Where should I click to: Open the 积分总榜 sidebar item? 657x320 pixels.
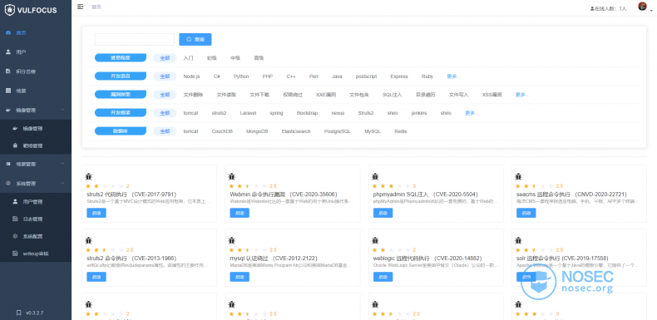[x=26, y=71]
